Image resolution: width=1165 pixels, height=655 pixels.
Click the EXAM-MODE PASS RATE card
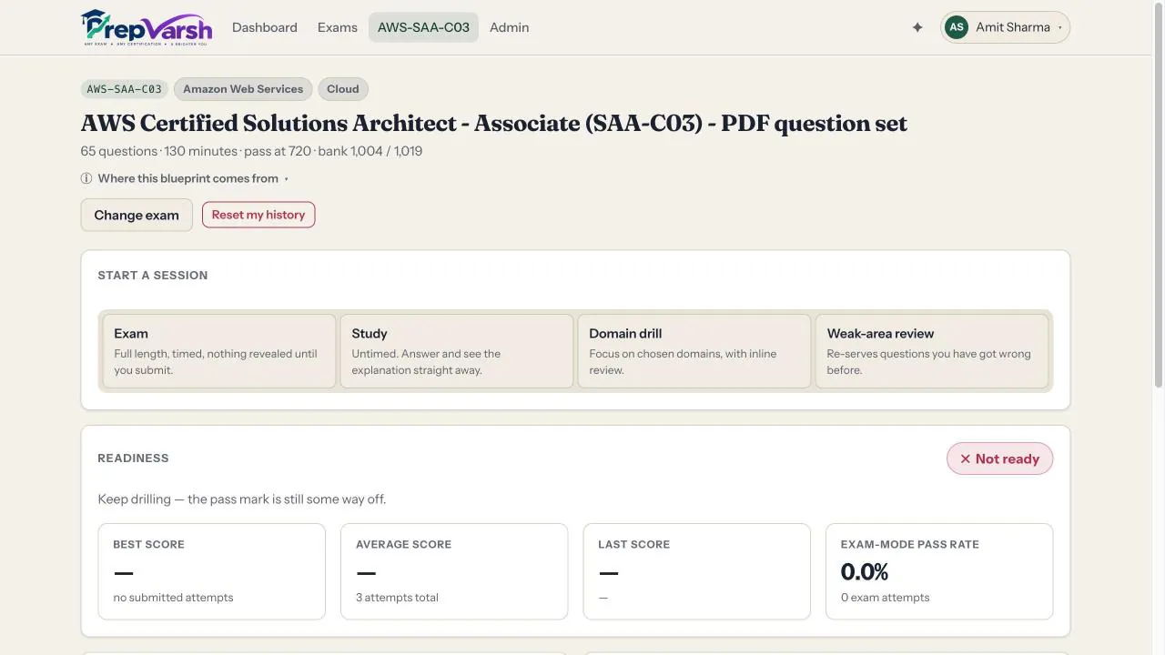pyautogui.click(x=939, y=571)
